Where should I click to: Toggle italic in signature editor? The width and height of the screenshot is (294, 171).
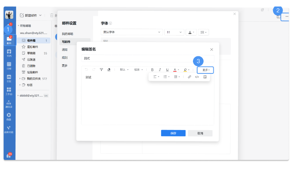pyautogui.click(x=160, y=70)
